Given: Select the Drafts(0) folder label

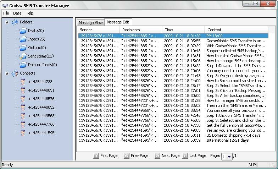Looking at the screenshot, I should click(36, 31).
